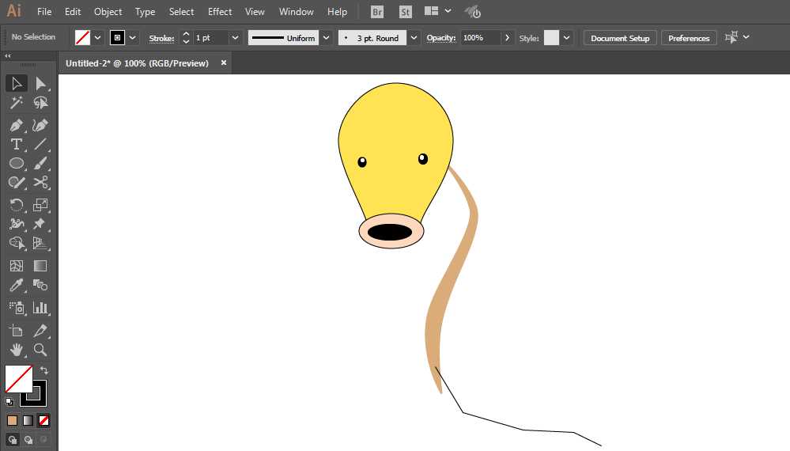Choose the Direct Selection tool
Screen dimensions: 790x451
click(x=41, y=84)
